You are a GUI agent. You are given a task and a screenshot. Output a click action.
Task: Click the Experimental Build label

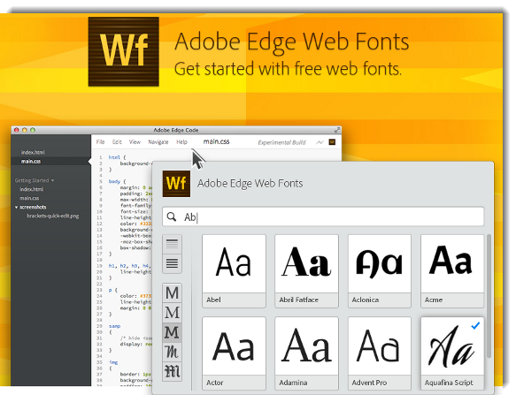[x=281, y=142]
